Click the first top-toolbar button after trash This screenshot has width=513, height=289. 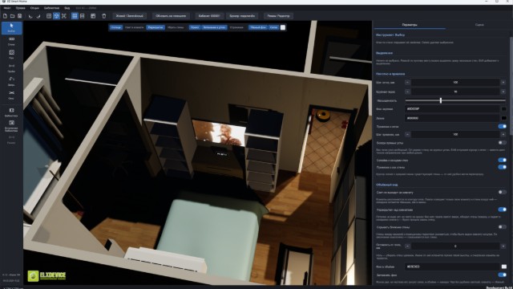pos(130,16)
